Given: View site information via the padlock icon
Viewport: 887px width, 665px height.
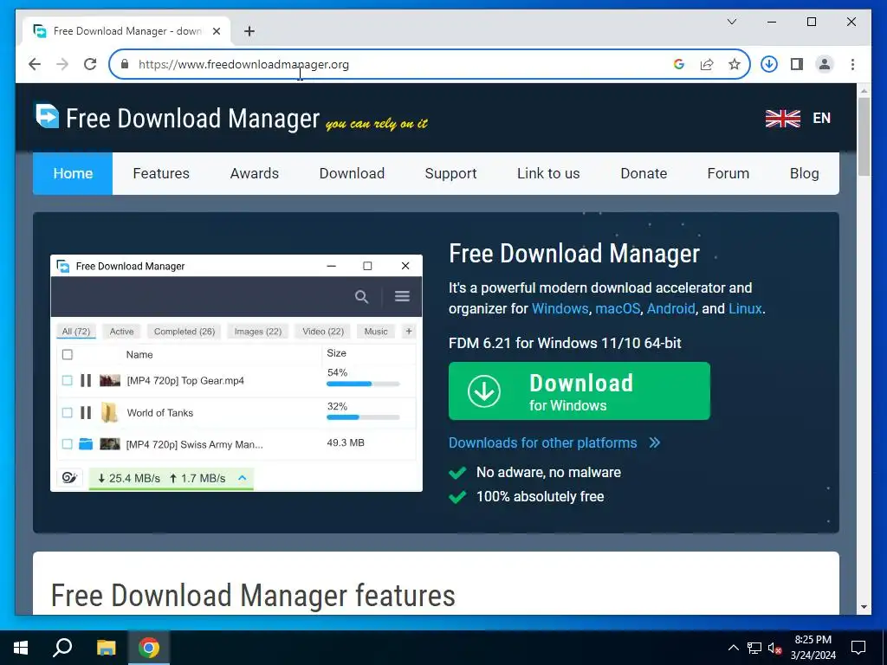Looking at the screenshot, I should 125,64.
